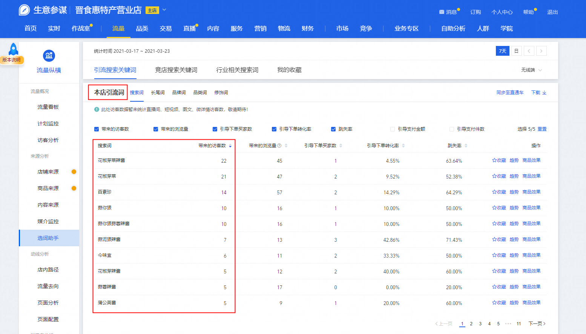Click the pagination ellipsis
586x334 pixels.
pyautogui.click(x=508, y=324)
